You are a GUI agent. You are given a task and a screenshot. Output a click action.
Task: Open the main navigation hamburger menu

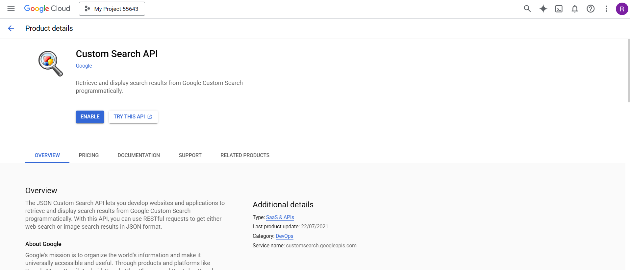[x=11, y=9]
